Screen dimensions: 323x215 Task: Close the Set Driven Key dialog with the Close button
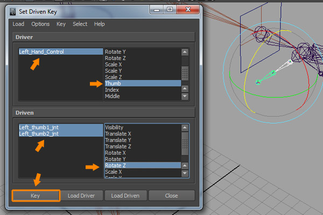pyautogui.click(x=171, y=196)
